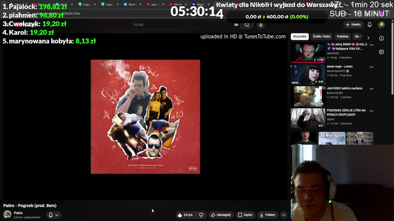Dislike the video with thumbs down
Image resolution: width=394 pixels, height=221 pixels.
[201, 215]
